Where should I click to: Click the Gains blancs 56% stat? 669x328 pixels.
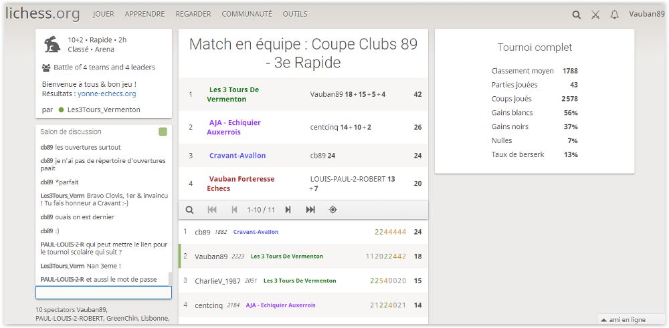pyautogui.click(x=535, y=113)
